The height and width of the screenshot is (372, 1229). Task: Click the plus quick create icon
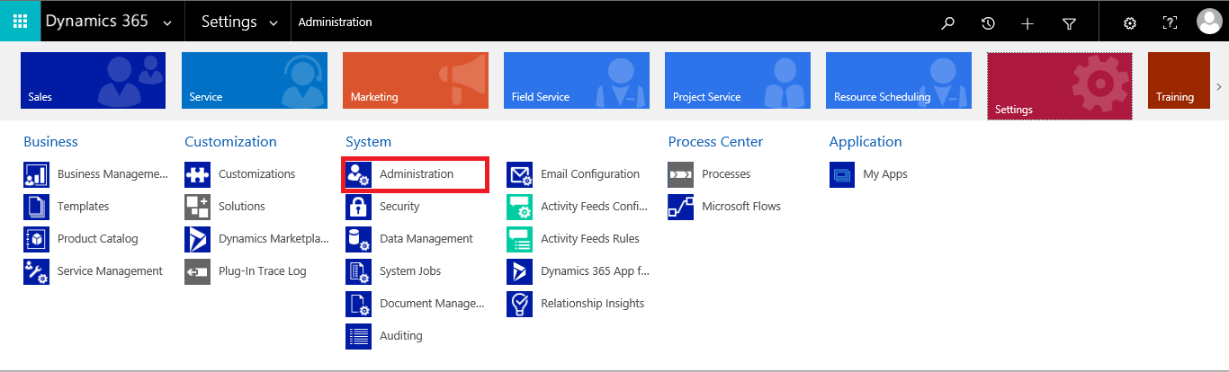(1027, 23)
